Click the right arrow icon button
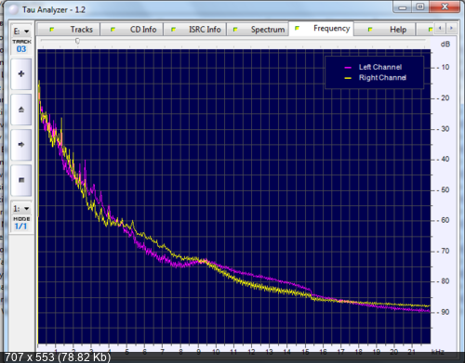Viewport: 465px width, 363px height. point(21,145)
